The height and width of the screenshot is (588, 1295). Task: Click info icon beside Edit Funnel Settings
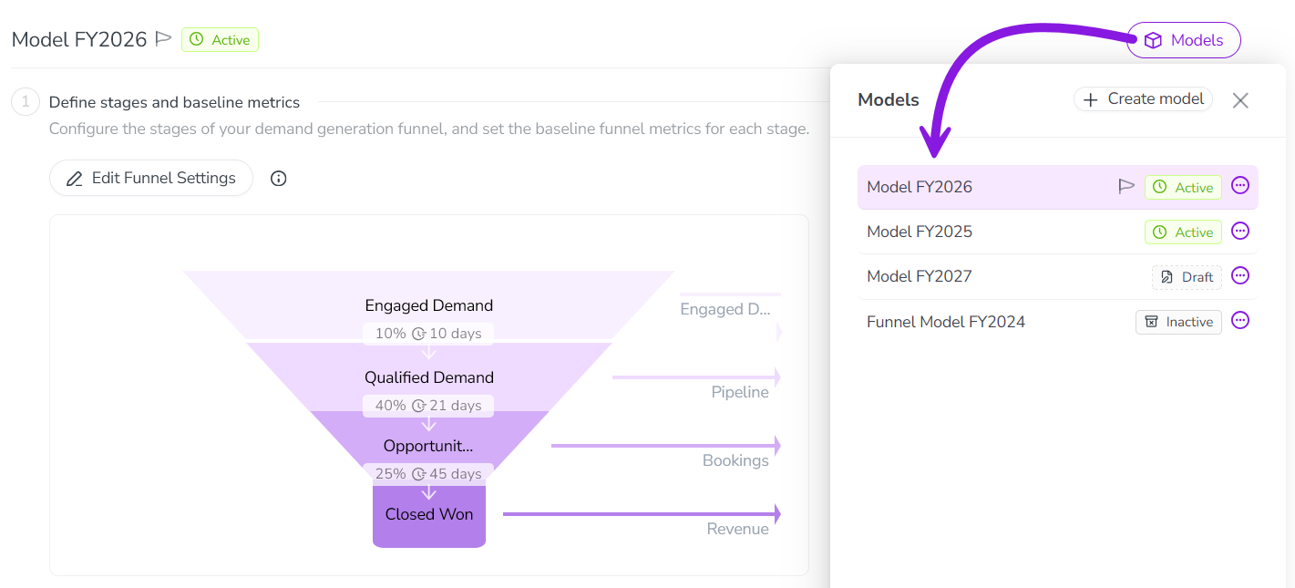[x=279, y=179]
